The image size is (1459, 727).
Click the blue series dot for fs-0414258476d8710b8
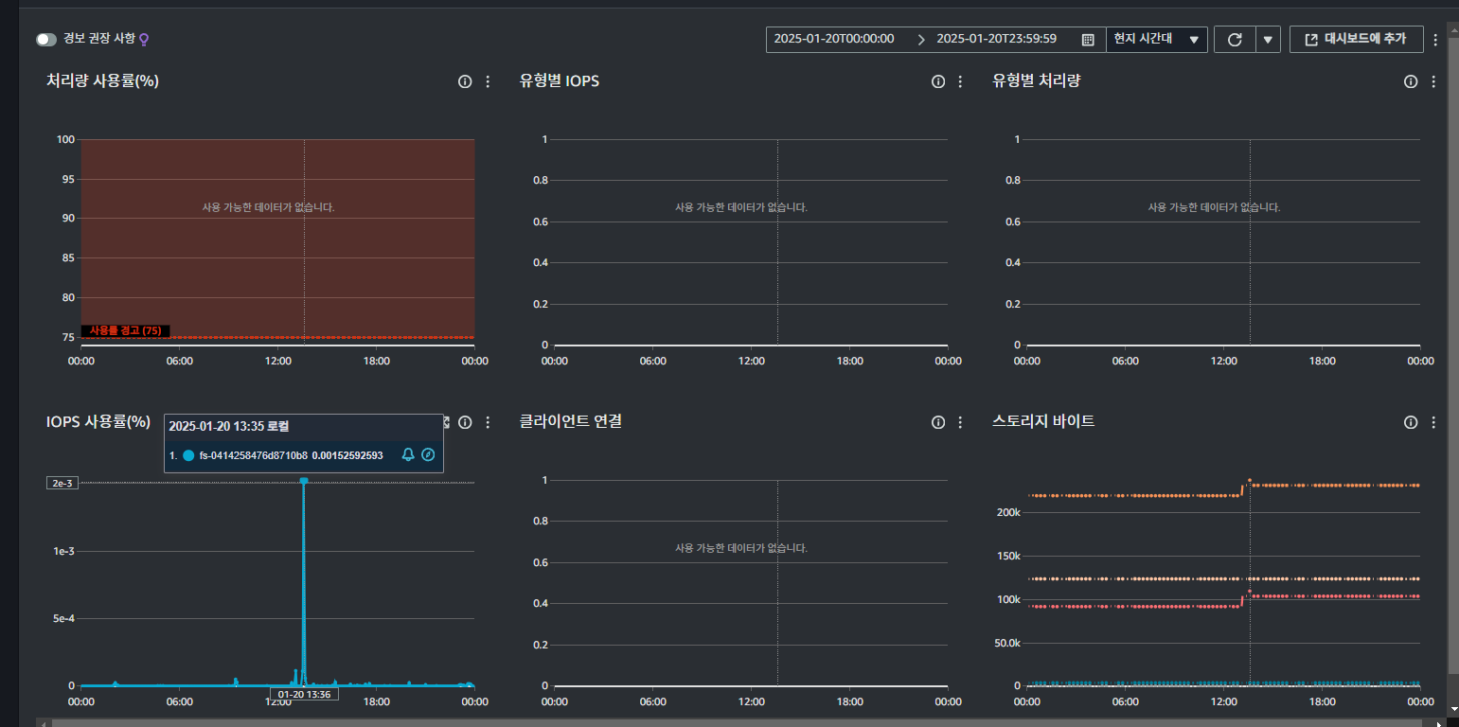coord(188,455)
